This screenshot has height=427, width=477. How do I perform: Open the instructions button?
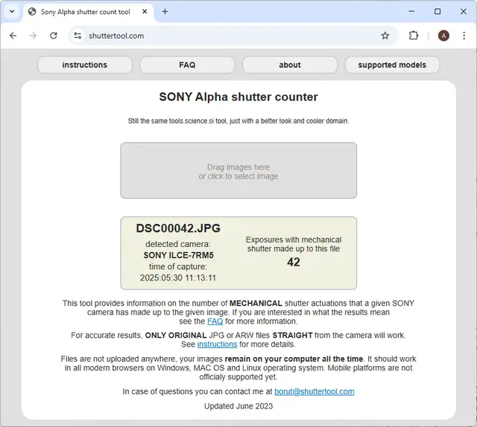(x=85, y=65)
